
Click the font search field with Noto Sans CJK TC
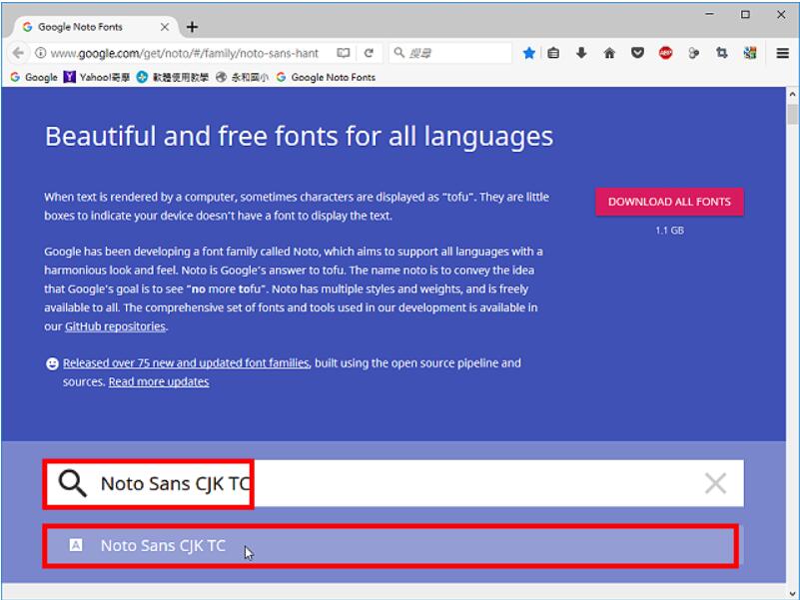point(393,483)
